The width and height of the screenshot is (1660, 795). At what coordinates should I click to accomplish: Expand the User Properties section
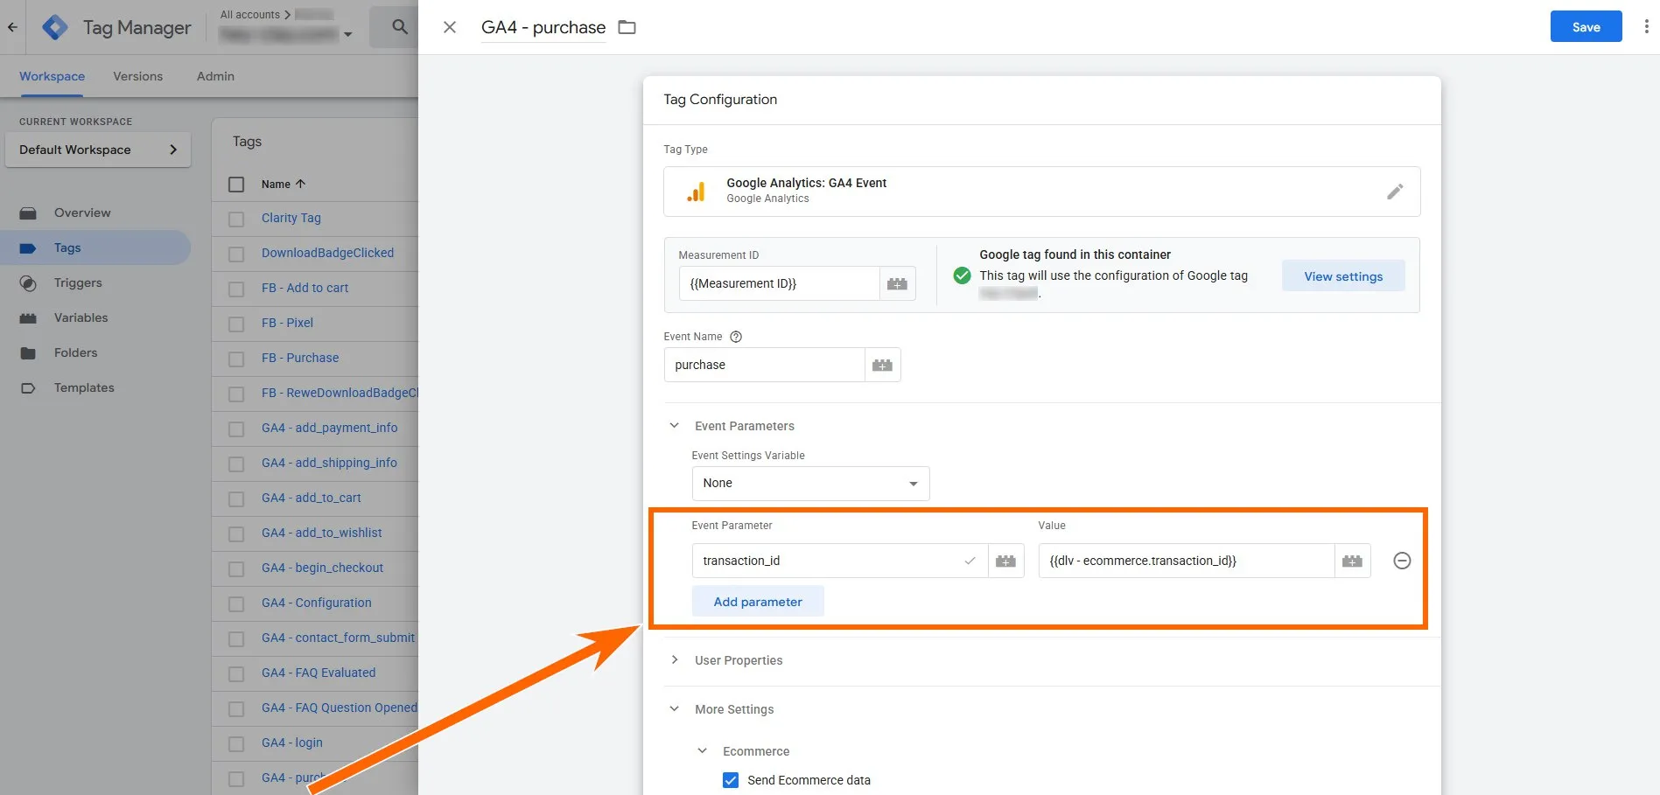[x=675, y=660]
